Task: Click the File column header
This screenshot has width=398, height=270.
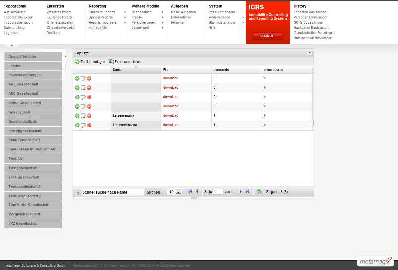Action: point(186,70)
